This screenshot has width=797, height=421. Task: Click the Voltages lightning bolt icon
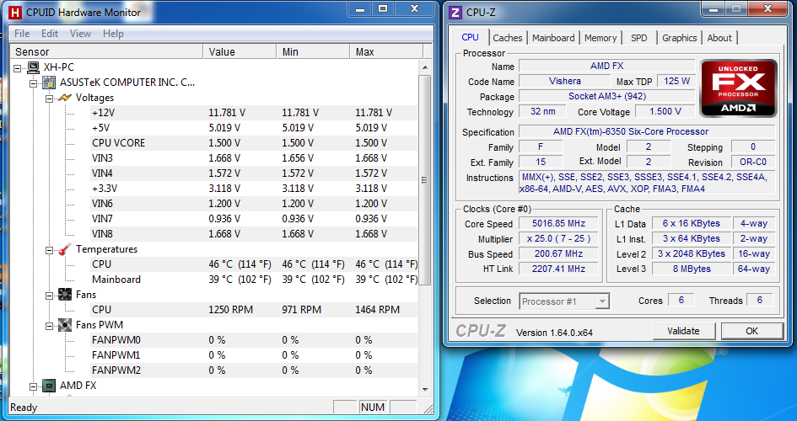[65, 98]
